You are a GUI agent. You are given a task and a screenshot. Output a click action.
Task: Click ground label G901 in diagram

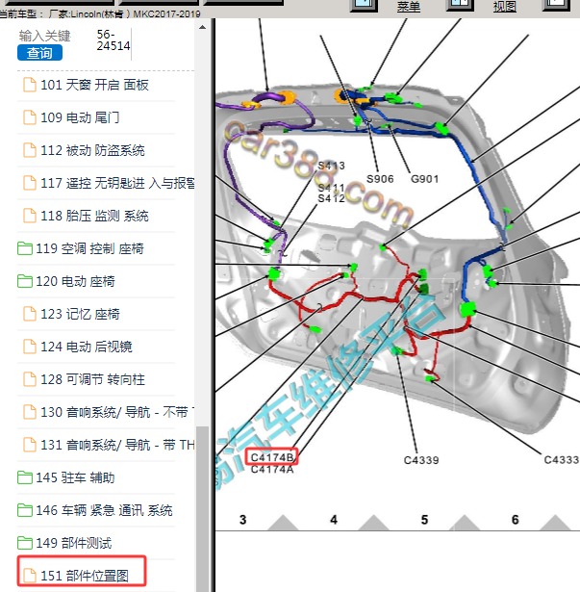click(x=424, y=179)
